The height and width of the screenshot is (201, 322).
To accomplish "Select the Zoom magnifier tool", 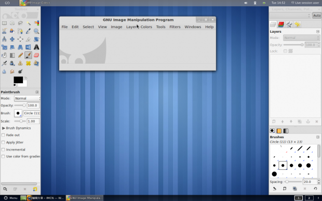I will [36, 31].
